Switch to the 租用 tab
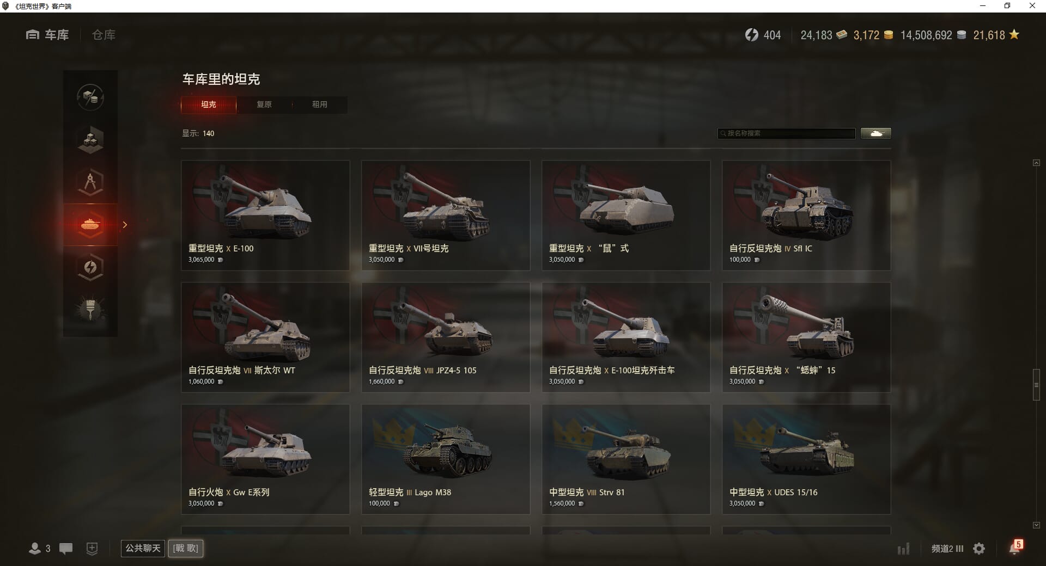Viewport: 1046px width, 566px height. 320,104
